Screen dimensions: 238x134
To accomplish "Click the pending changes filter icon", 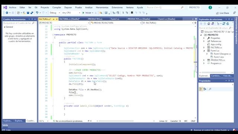I will pos(218,24).
